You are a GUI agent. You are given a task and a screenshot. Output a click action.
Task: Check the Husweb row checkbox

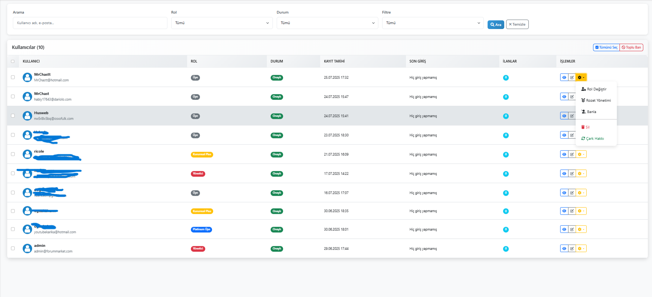(x=13, y=116)
